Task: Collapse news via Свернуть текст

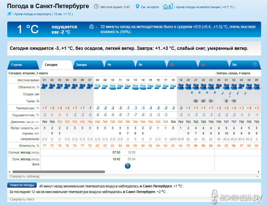Action: pos(22,199)
